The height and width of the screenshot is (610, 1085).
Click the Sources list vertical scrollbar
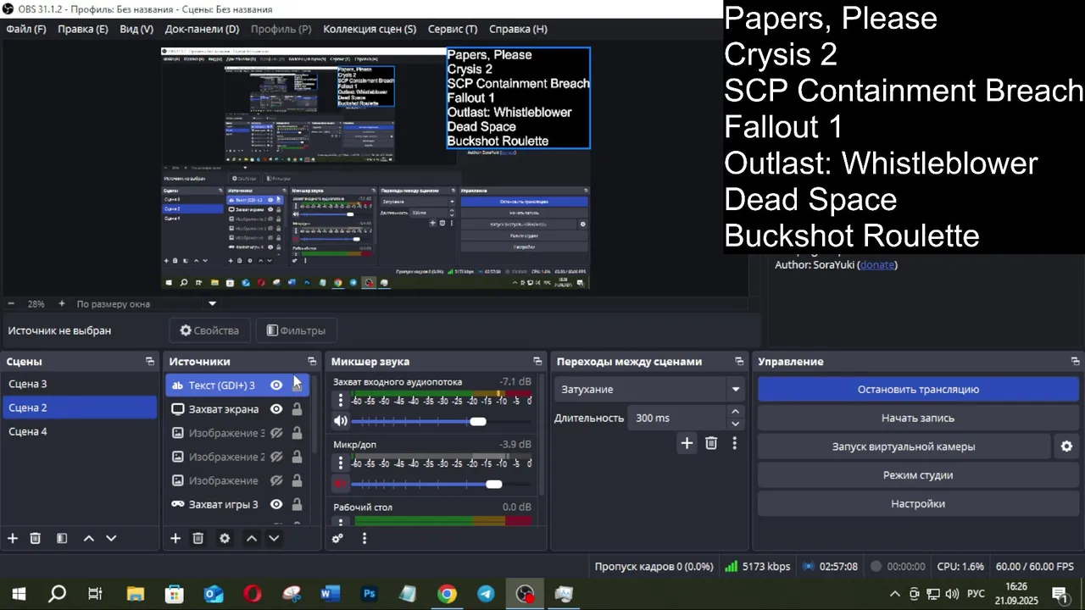click(x=315, y=415)
